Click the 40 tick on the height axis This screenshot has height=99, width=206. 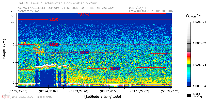pos(13,12)
